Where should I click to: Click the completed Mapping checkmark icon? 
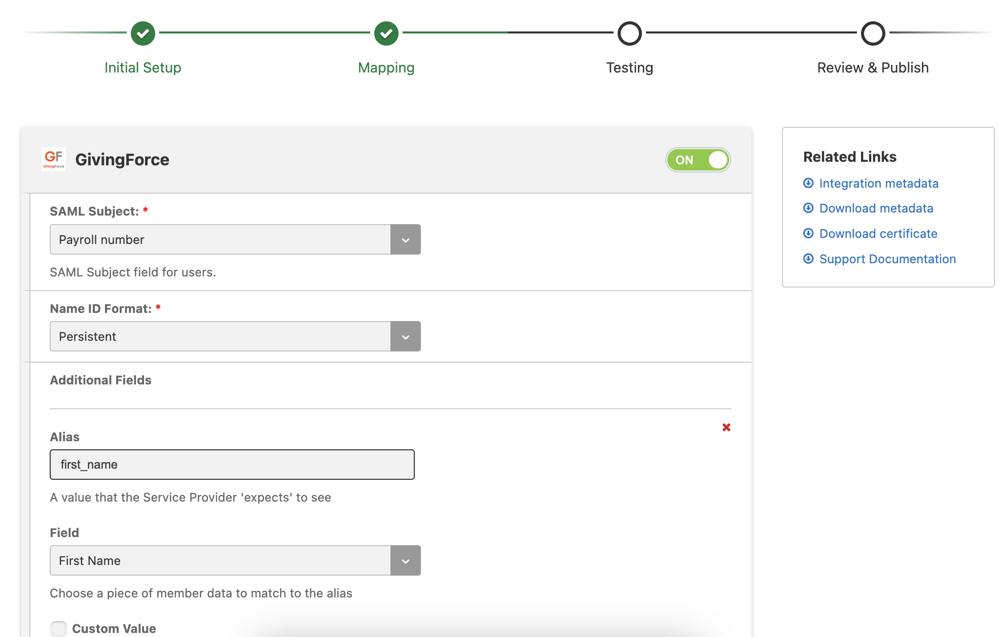[x=386, y=32]
